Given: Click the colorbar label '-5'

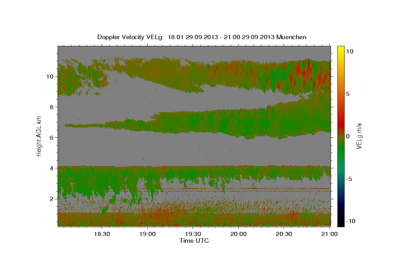Looking at the screenshot, I should tap(349, 179).
